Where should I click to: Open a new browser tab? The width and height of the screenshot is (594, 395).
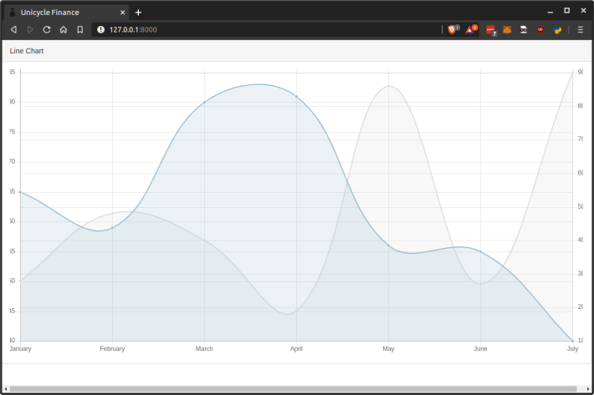139,13
